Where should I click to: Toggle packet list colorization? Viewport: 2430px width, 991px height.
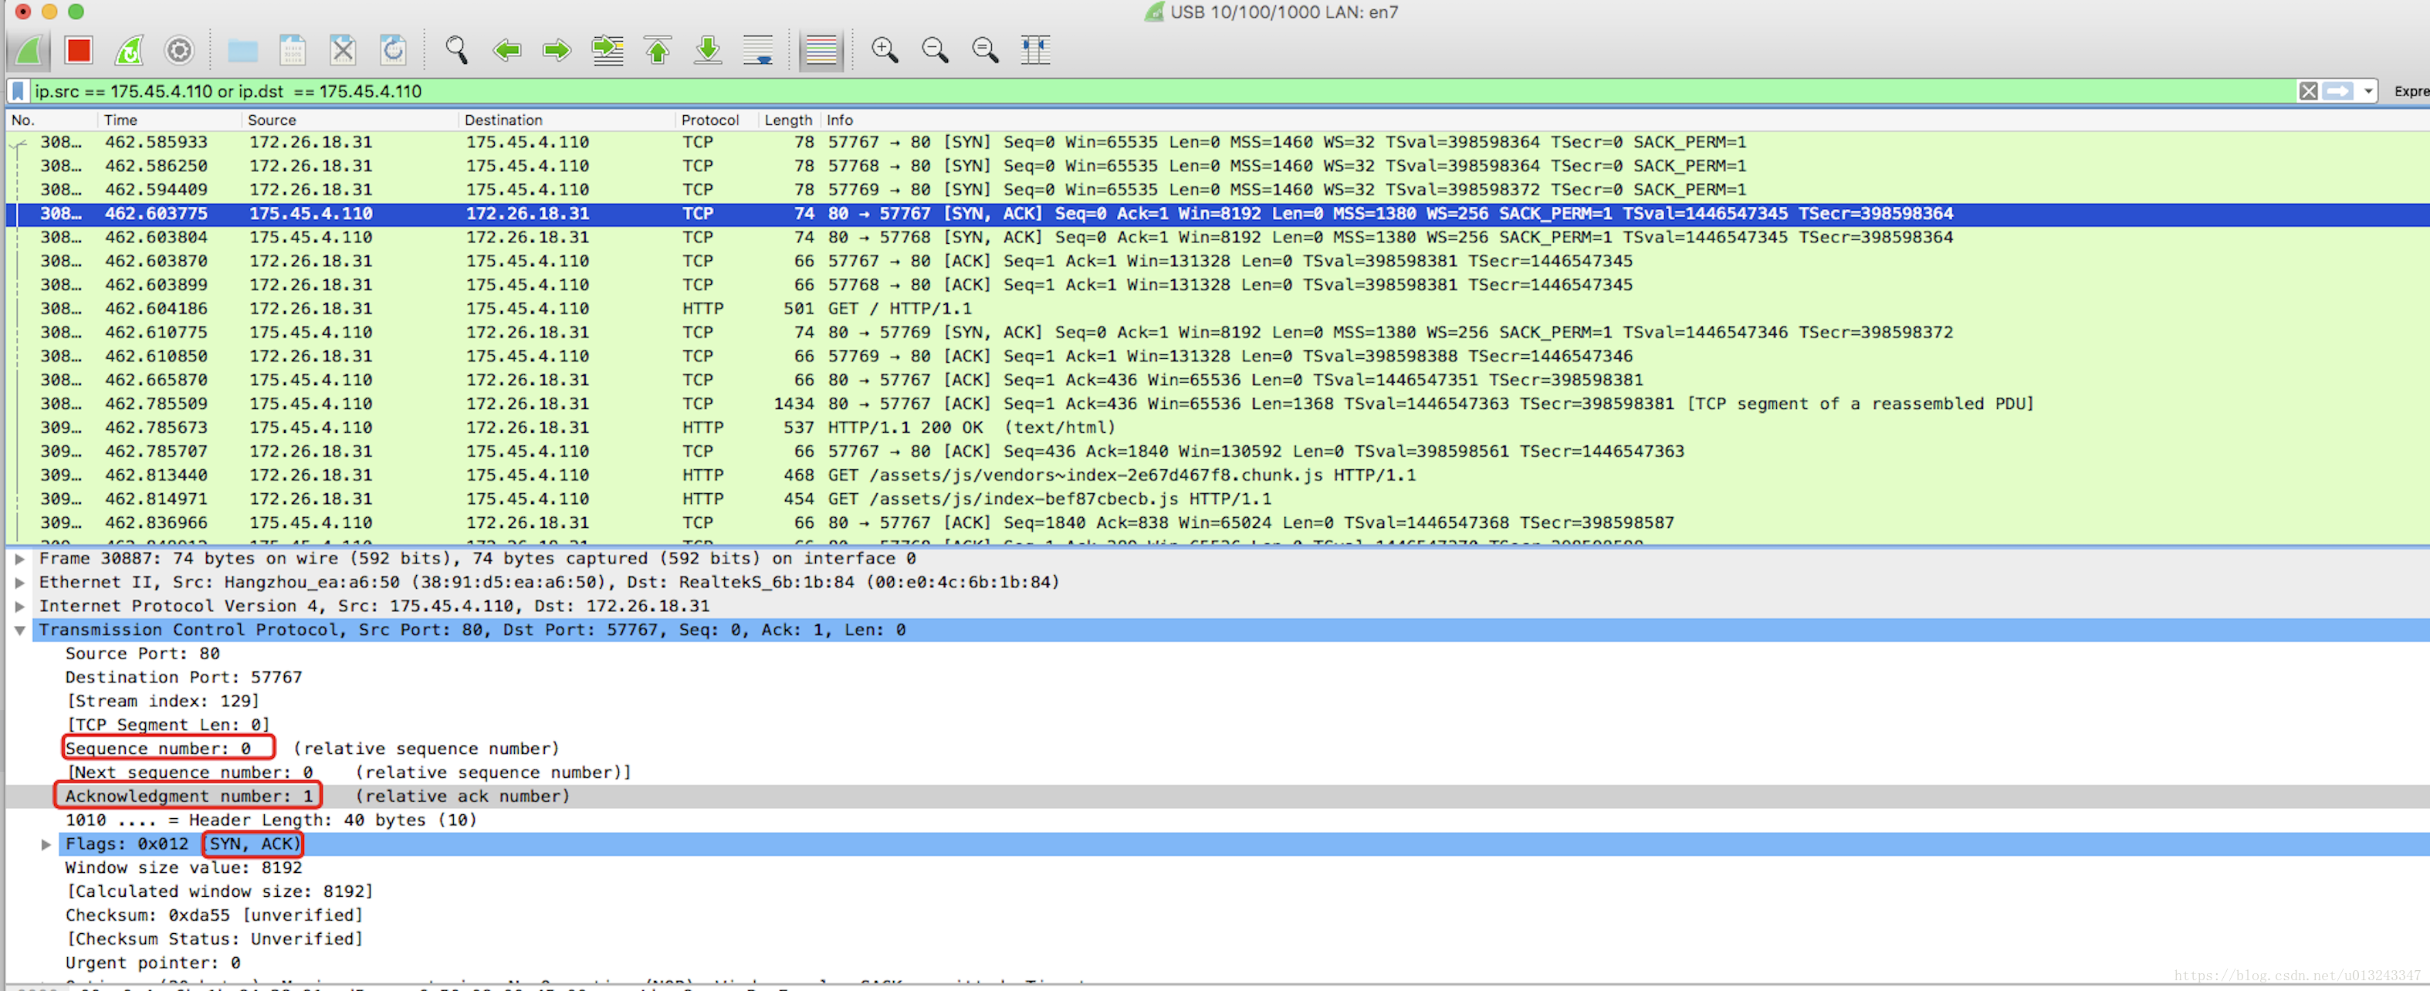[821, 50]
